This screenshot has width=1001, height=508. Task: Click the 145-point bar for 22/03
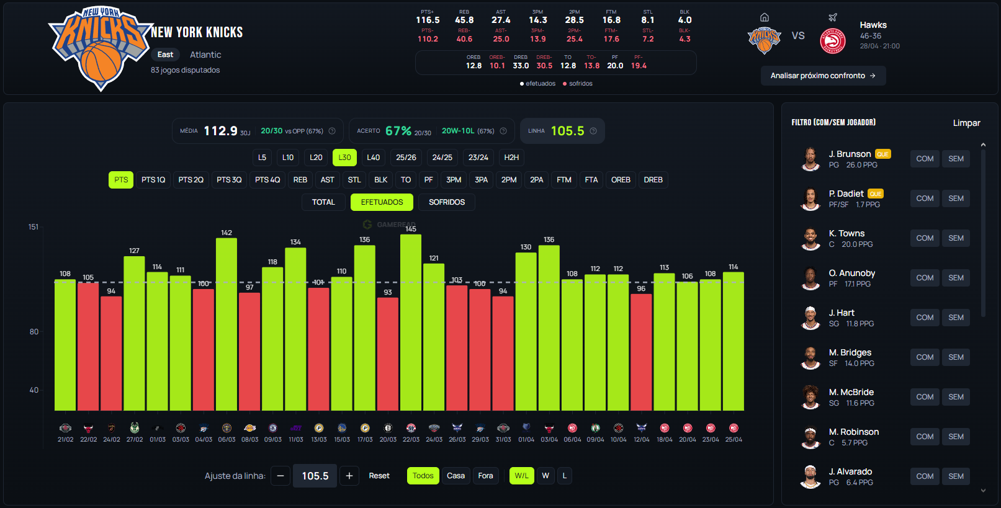pos(411,323)
